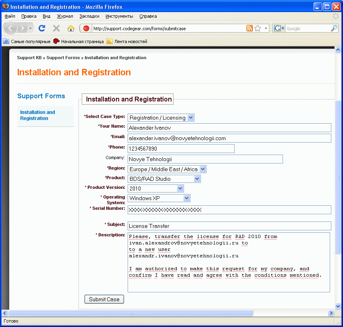This screenshot has height=327, width=343.
Task: Click the Google search box
Action: click(x=308, y=29)
